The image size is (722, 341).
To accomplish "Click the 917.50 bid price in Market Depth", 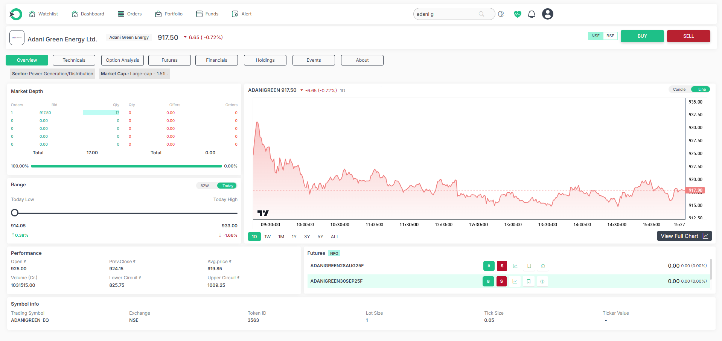I will (x=45, y=113).
